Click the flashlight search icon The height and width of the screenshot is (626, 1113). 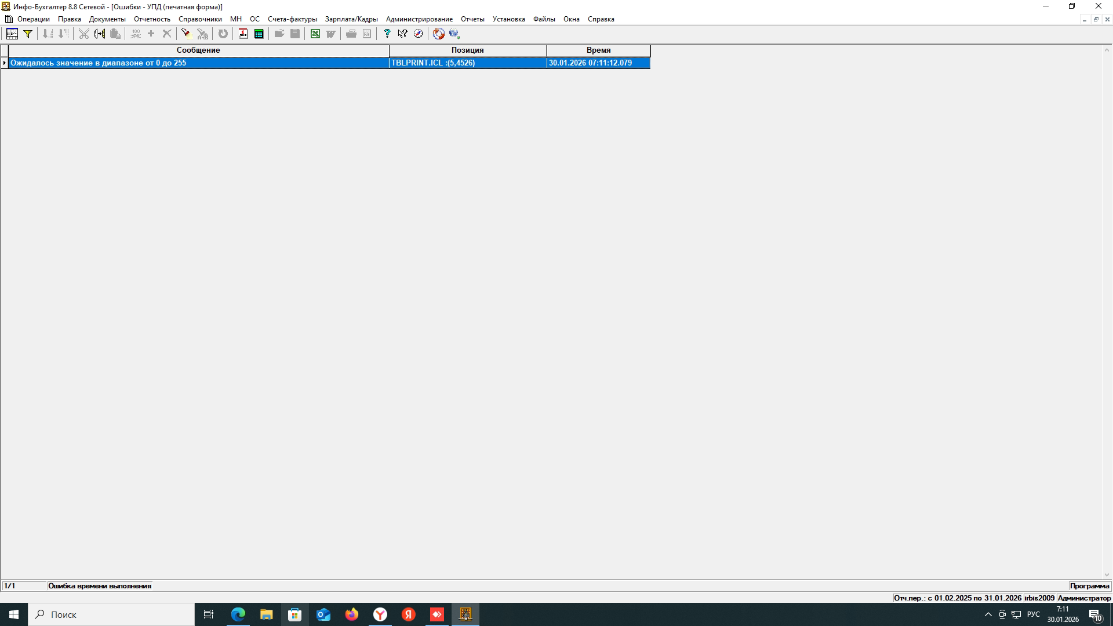(185, 34)
